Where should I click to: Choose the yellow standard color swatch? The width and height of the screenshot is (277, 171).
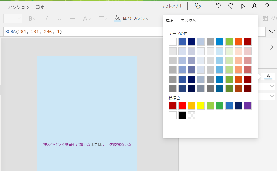(x=201, y=106)
